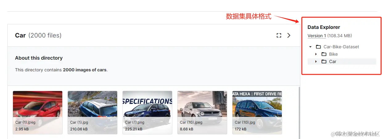This screenshot has height=139, width=382.
Task: Select Bike in Data Explorer
Action: (333, 54)
